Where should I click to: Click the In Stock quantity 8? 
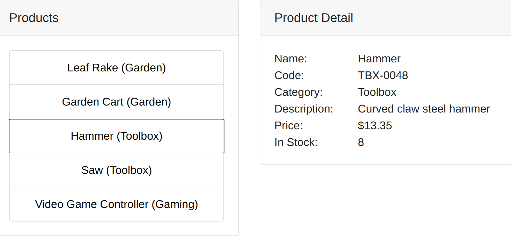coord(361,142)
